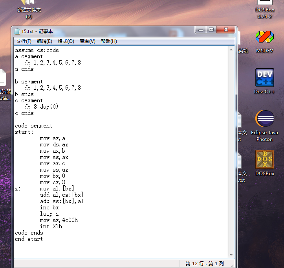The image size is (284, 268).
Task: Click the line 'mov ds,ax'
Action: [54, 144]
